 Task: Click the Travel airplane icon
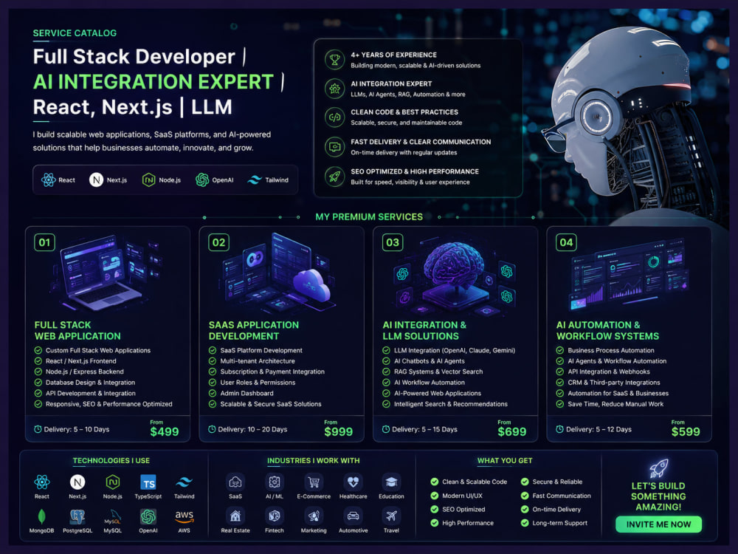point(391,516)
